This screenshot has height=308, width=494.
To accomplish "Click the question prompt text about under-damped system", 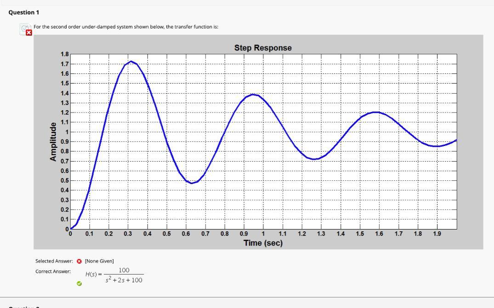I will [x=126, y=27].
